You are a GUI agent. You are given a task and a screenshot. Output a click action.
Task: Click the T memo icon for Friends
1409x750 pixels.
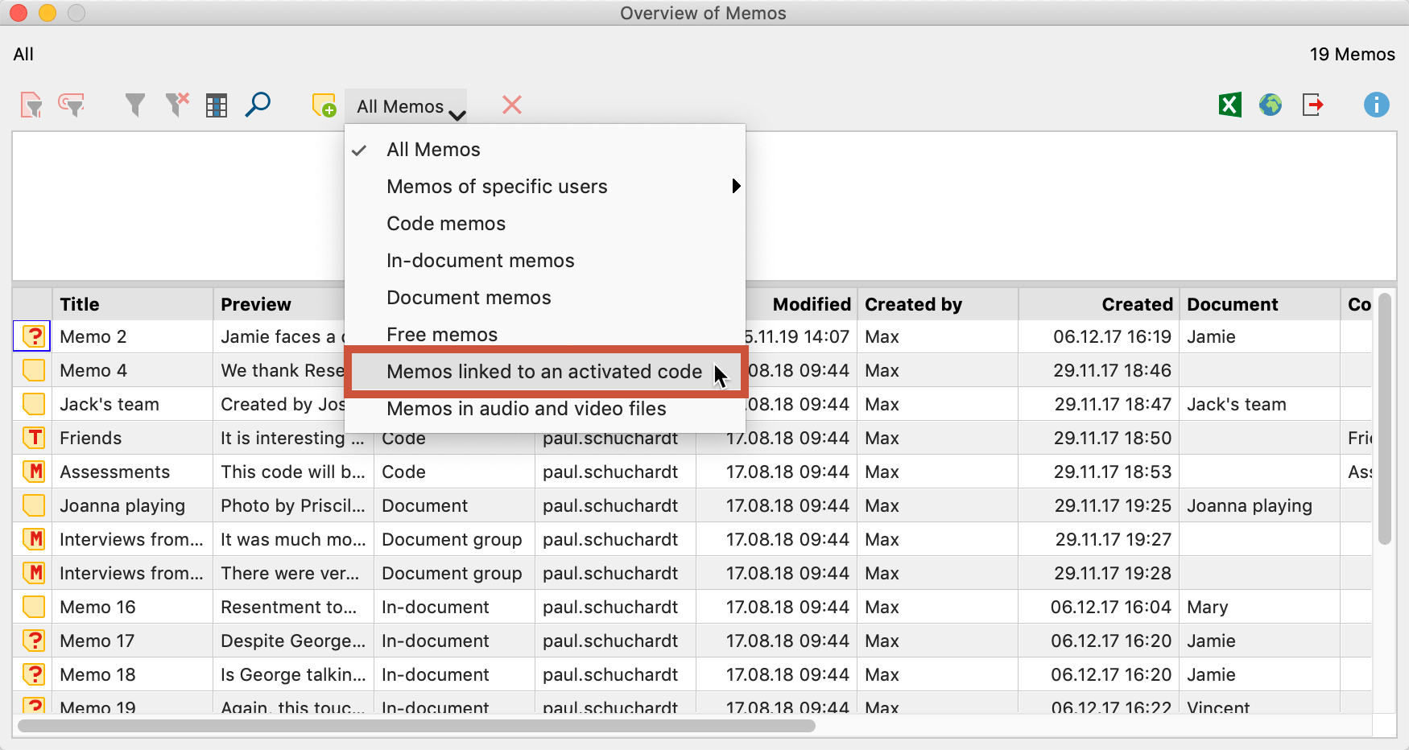click(34, 438)
